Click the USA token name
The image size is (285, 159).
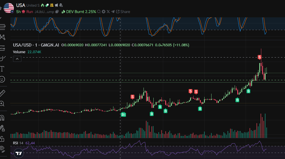(21, 5)
